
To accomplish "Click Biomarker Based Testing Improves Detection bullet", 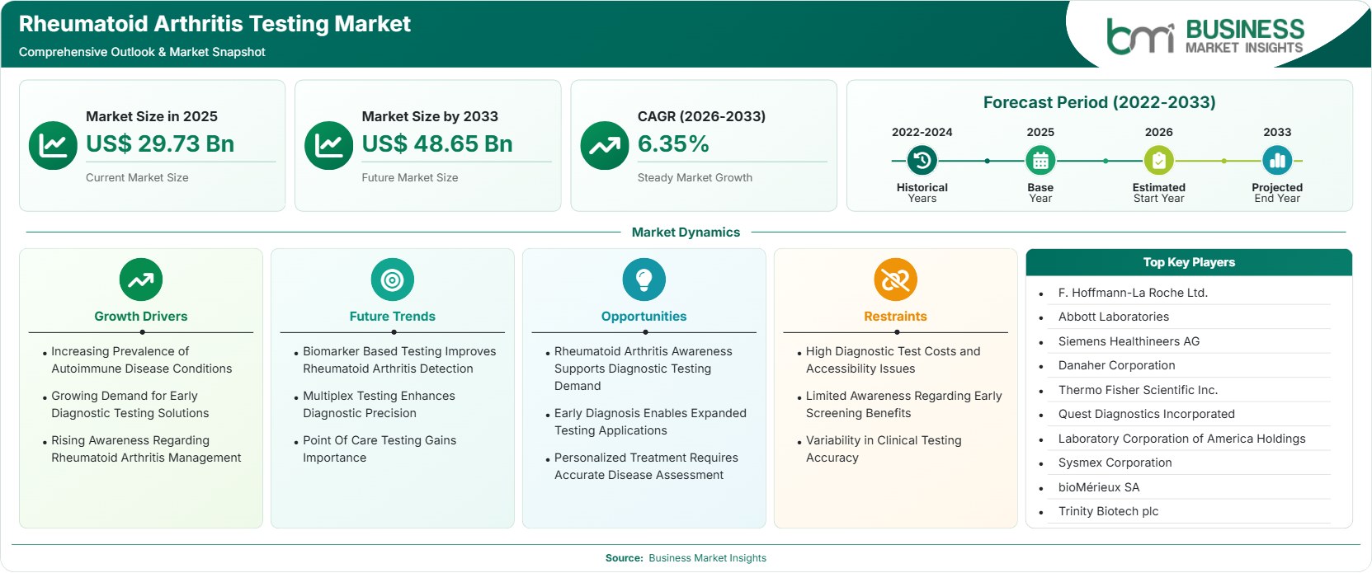I will [399, 360].
